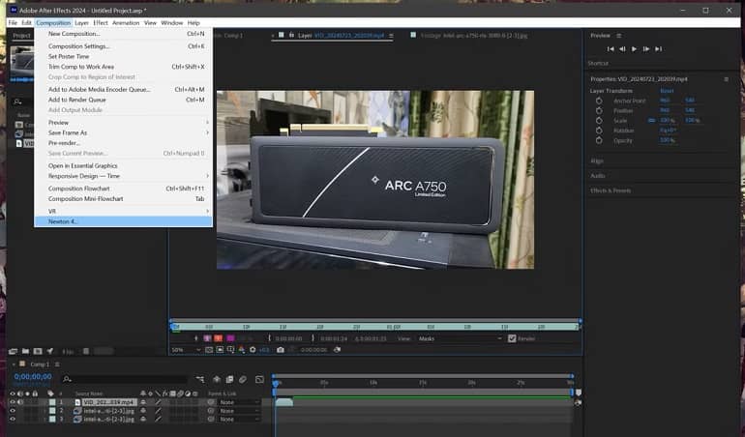Step back one frame in Preview panel
Viewport: 745px width, 437px height.
(622, 49)
